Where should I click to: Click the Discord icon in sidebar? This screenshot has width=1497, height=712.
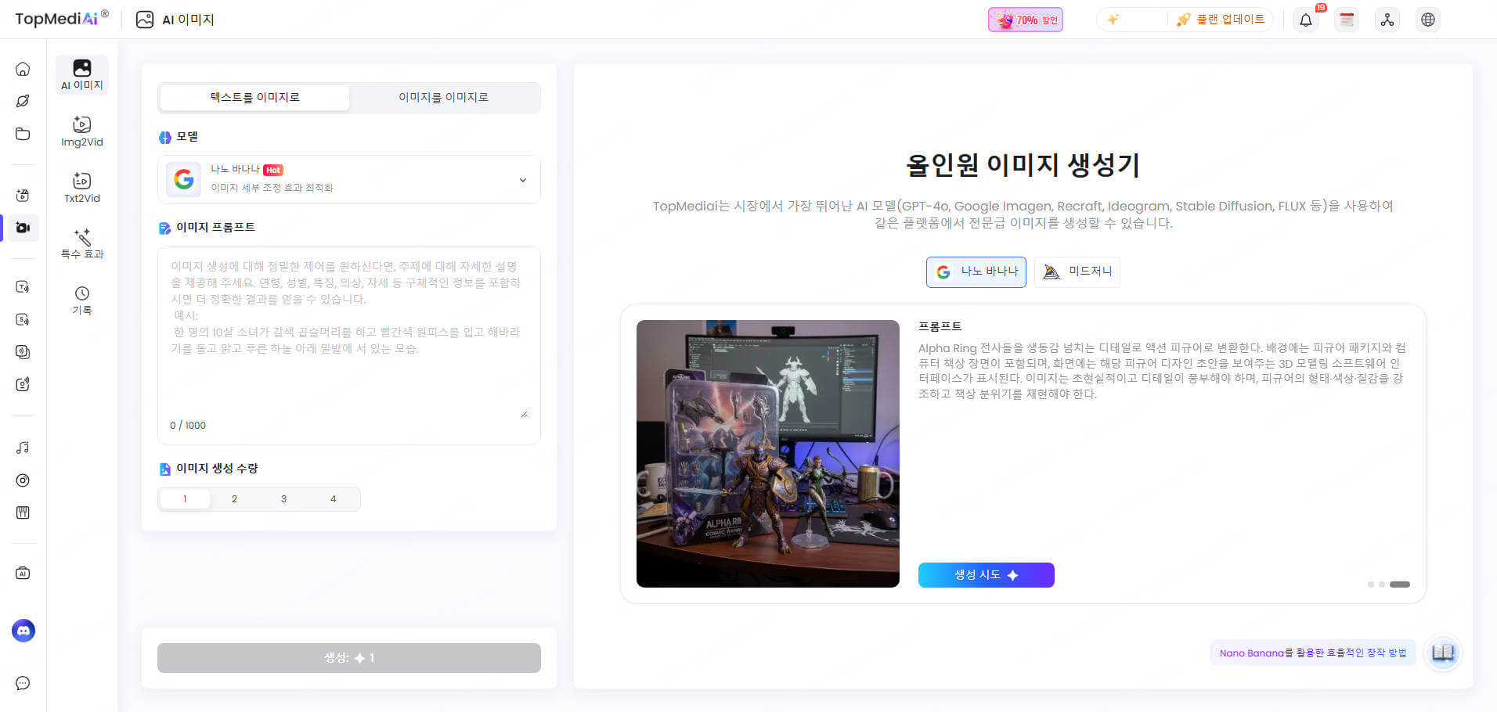(23, 631)
